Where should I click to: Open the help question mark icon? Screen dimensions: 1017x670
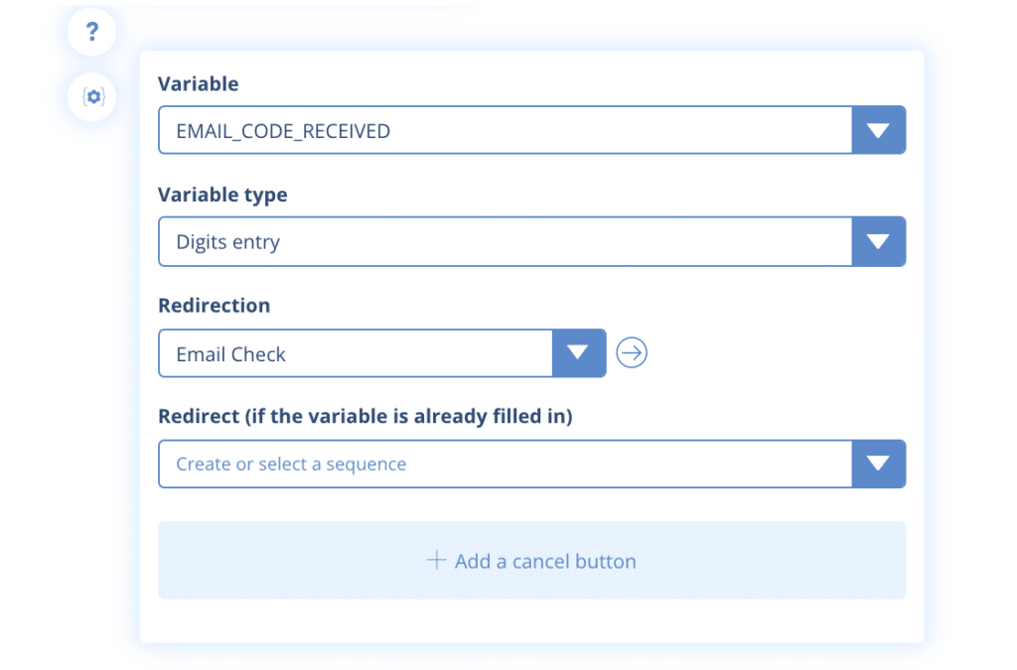pos(92,34)
